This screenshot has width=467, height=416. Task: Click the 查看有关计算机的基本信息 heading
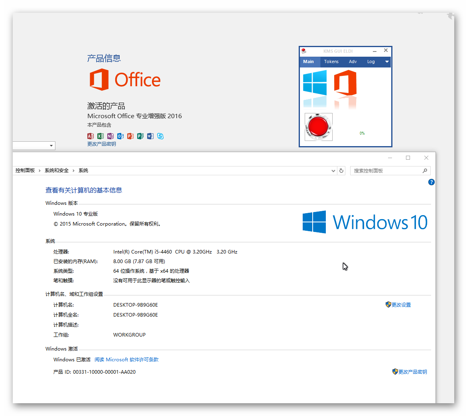[x=84, y=190]
